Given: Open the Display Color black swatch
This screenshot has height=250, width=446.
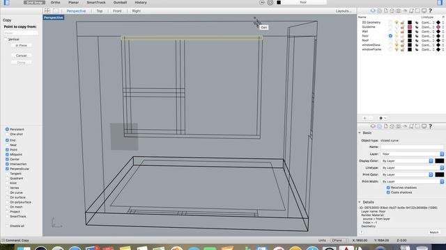Looking at the screenshot, I should (439, 161).
